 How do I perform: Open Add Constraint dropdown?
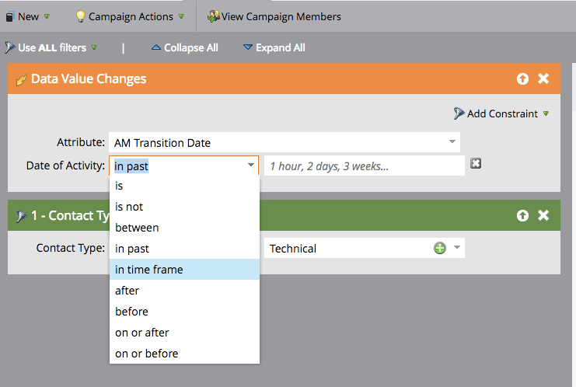[502, 113]
